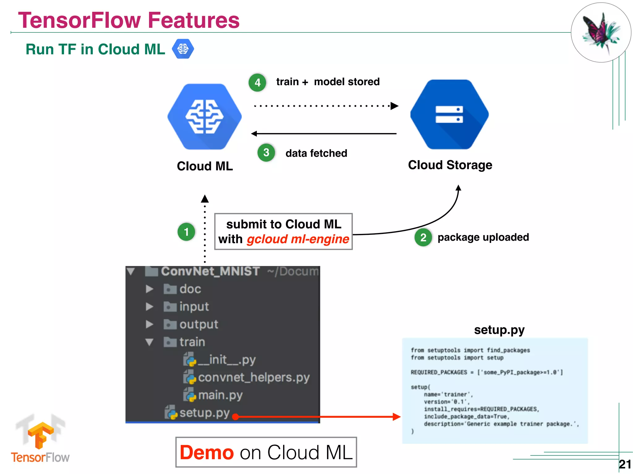633x474 pixels.
Task: Click the large Cloud ML brain hexagon icon
Action: pyautogui.click(x=205, y=117)
